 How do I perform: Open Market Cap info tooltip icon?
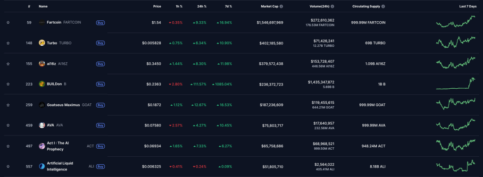click(281, 6)
